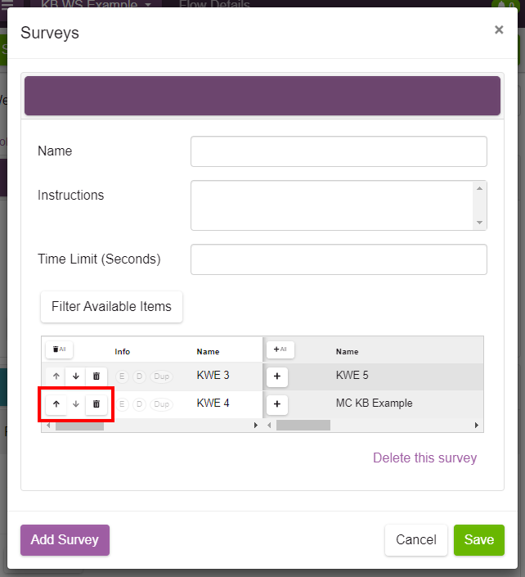The width and height of the screenshot is (525, 577).
Task: Add KWE 5 using its plus button
Action: [277, 376]
